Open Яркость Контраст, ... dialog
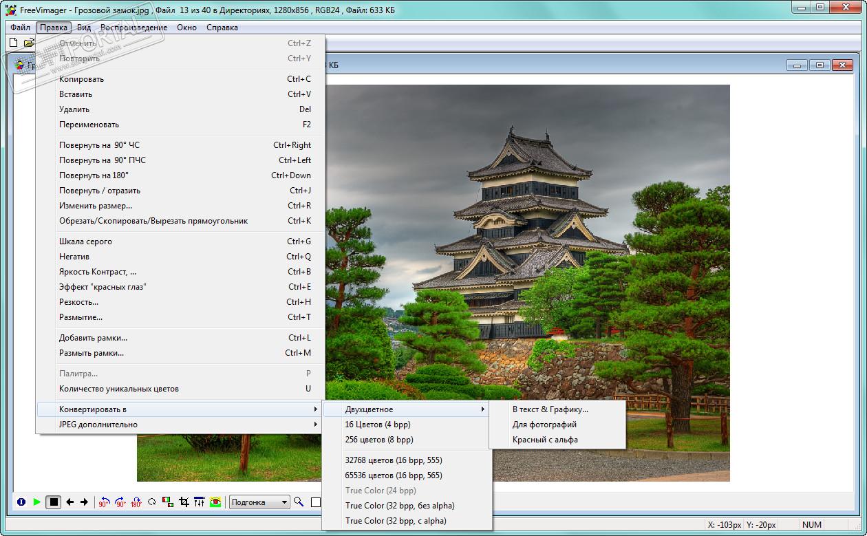867x536 pixels. click(x=180, y=272)
